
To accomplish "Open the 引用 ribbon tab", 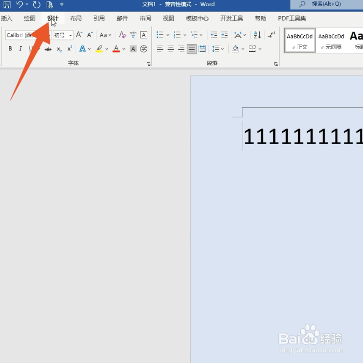I will (x=99, y=18).
